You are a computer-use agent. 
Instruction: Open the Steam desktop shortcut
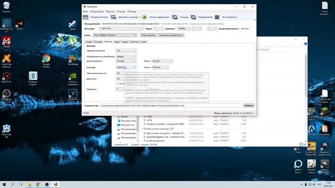point(72,25)
